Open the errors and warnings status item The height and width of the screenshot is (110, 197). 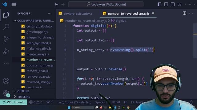36,102
